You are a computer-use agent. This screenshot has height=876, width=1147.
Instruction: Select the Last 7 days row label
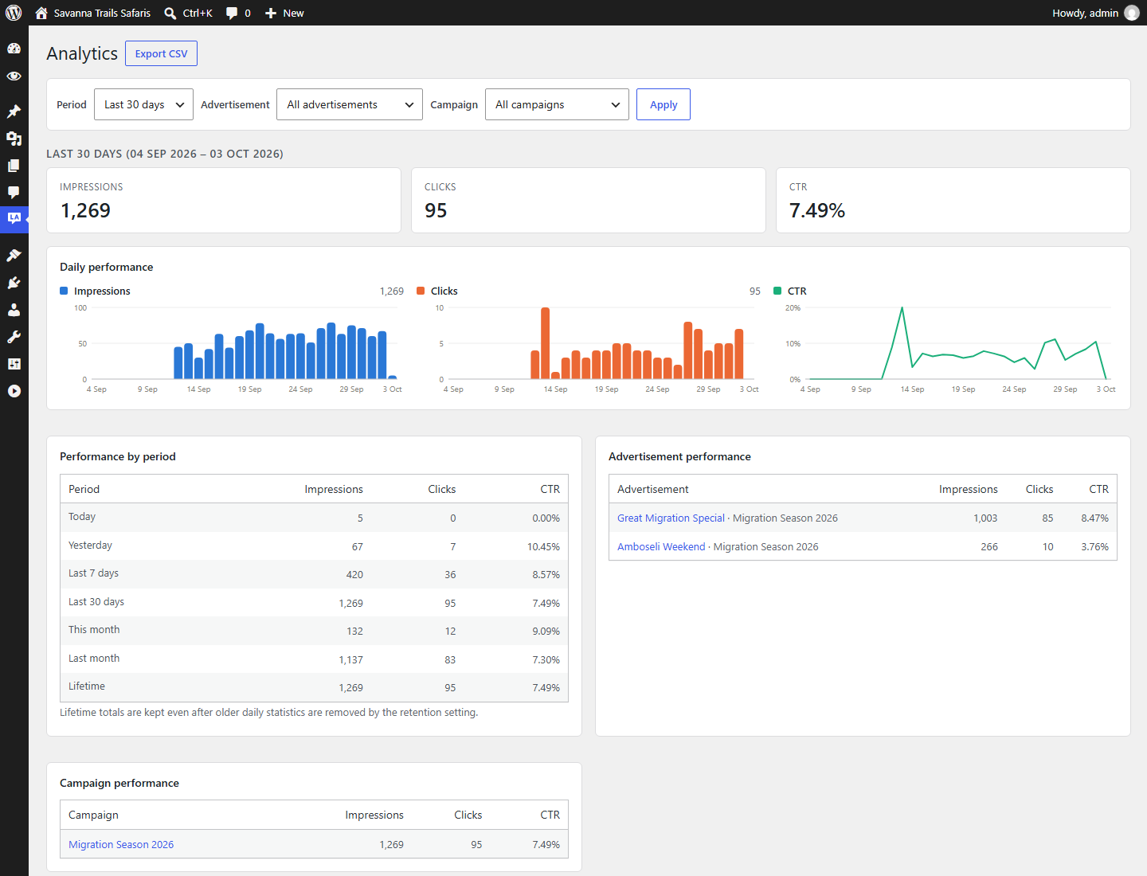tap(93, 573)
